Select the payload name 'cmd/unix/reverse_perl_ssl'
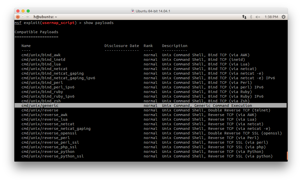 tap(50, 142)
